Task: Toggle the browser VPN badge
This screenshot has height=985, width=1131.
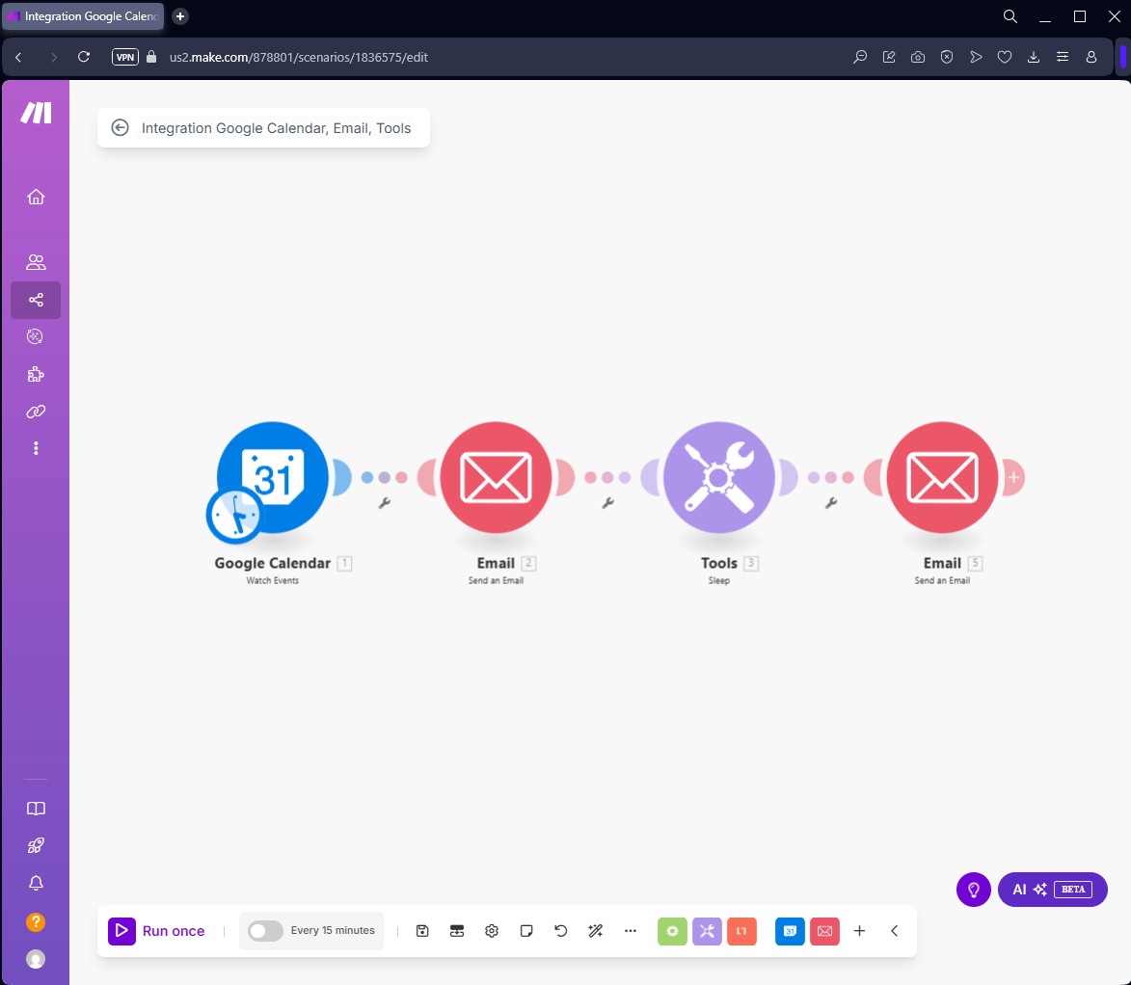Action: [124, 57]
